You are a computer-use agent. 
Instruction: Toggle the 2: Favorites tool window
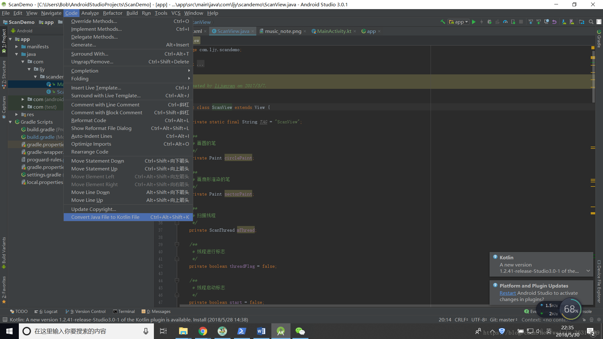pos(4,290)
